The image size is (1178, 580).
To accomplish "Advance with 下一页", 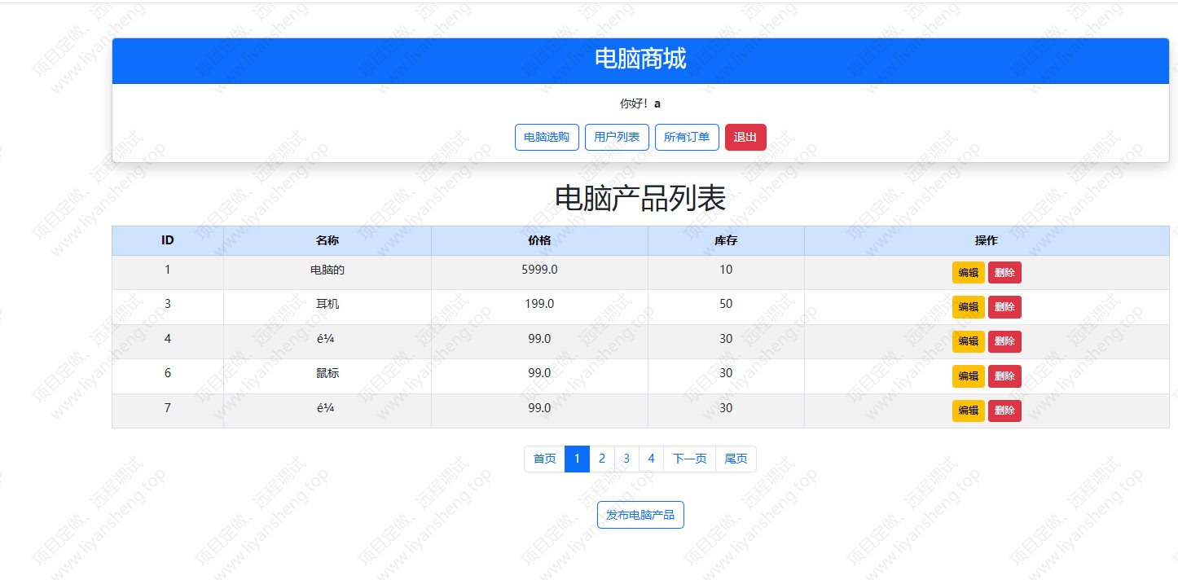I will tap(689, 459).
